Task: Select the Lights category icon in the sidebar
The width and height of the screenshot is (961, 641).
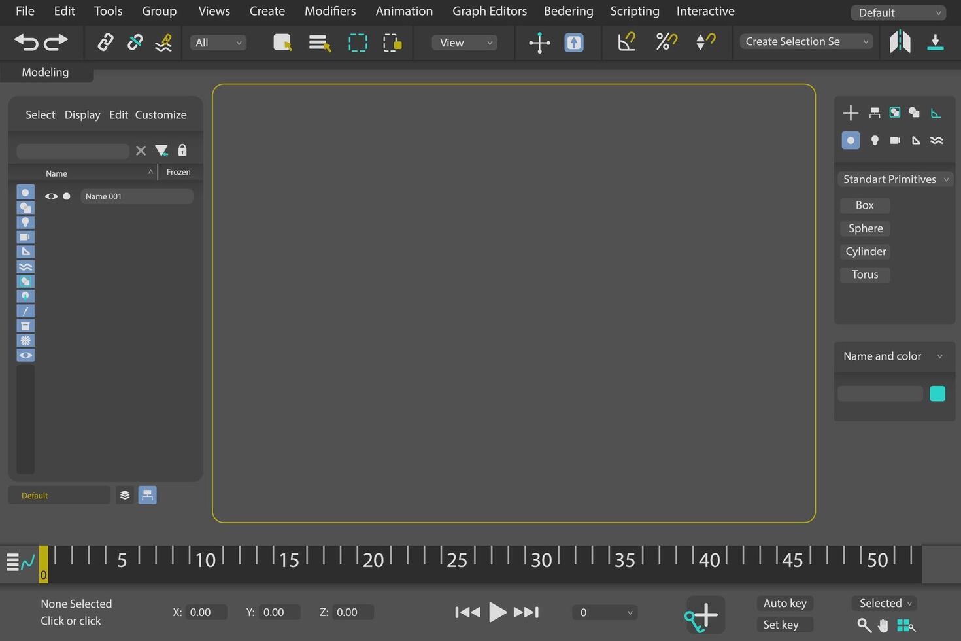Action: tap(875, 140)
